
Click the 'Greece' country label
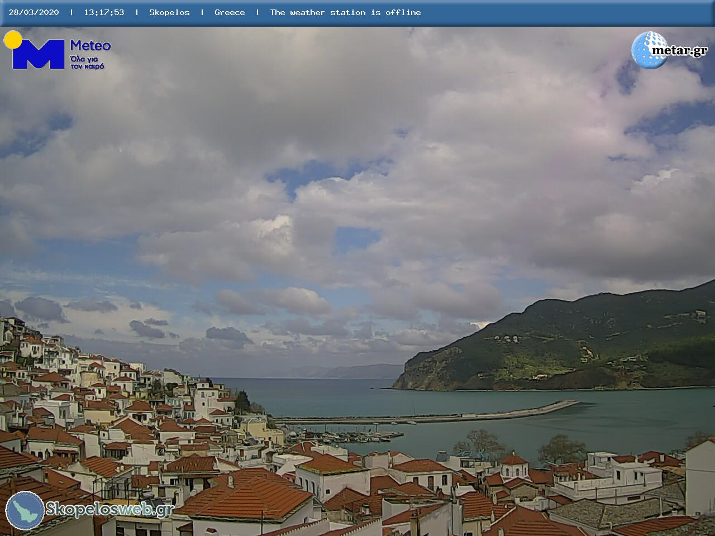point(230,12)
